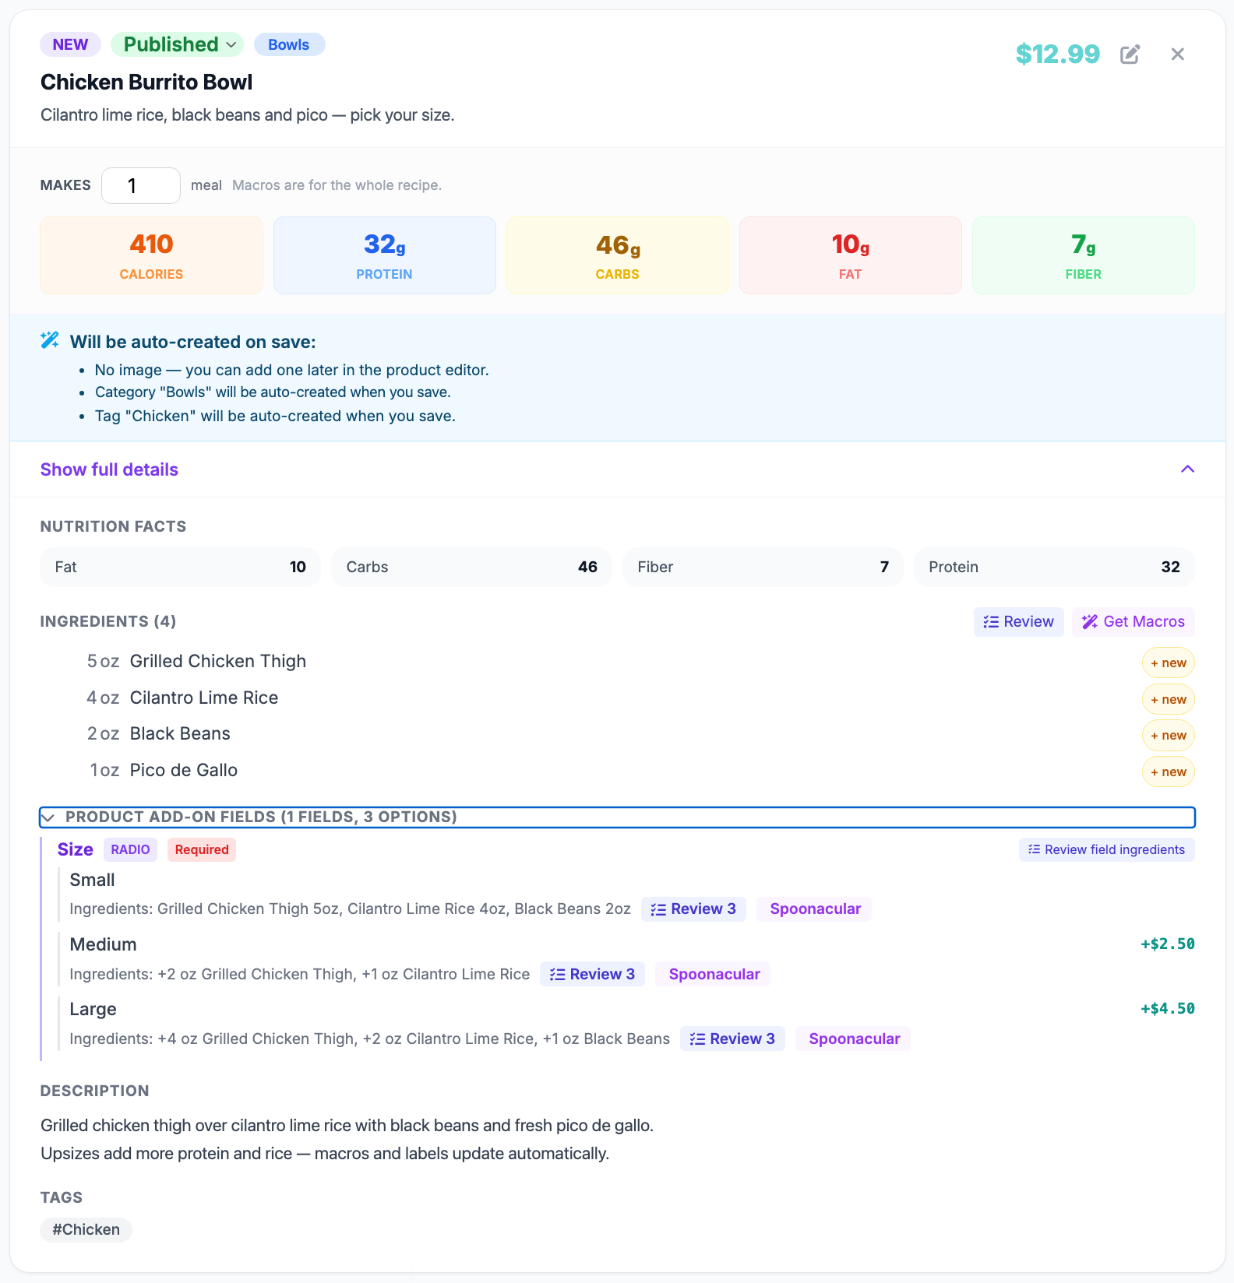This screenshot has width=1234, height=1283.
Task: Click the 46g Carbs macro card
Action: coord(617,255)
